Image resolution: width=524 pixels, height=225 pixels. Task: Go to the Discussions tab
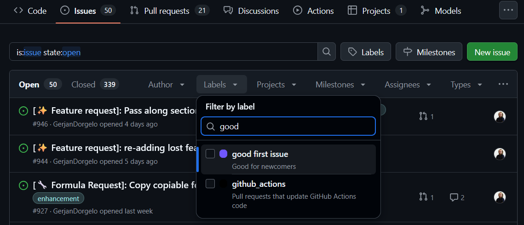click(251, 11)
